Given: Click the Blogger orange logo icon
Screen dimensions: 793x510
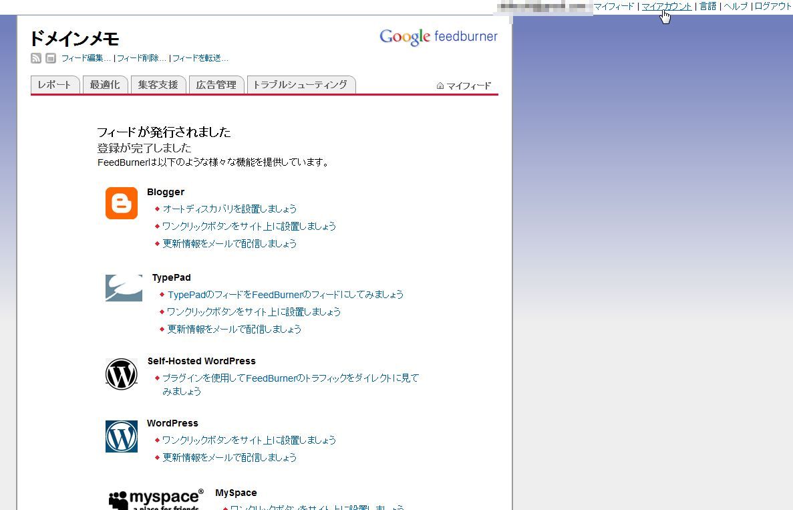Looking at the screenshot, I should coord(122,203).
